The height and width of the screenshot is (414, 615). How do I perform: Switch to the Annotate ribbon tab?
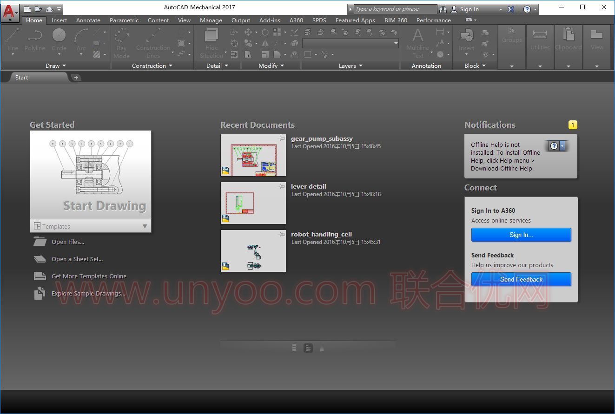pos(88,20)
